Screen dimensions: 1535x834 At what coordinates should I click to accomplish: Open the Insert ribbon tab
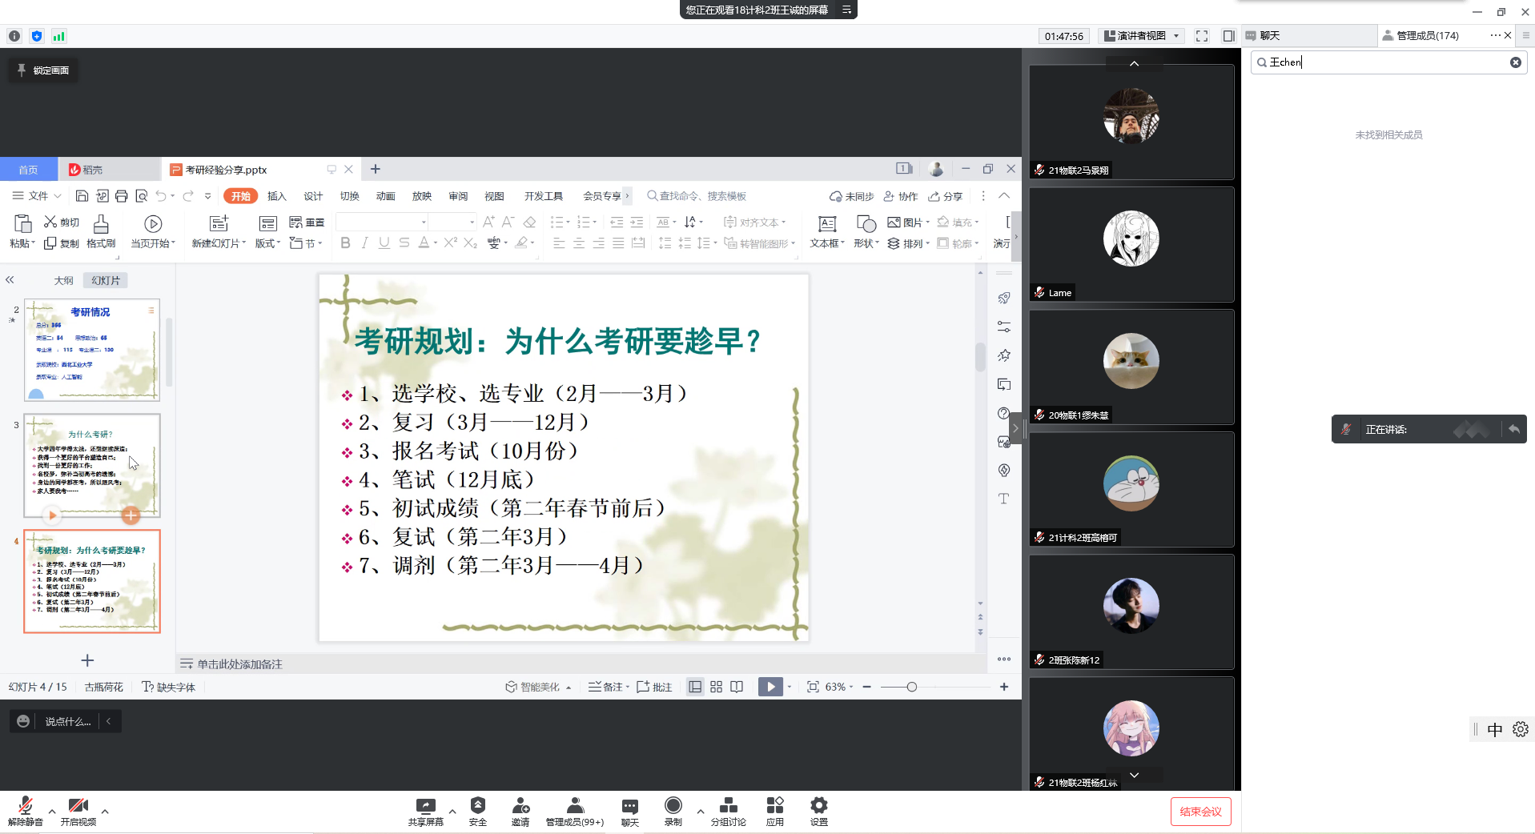276,196
